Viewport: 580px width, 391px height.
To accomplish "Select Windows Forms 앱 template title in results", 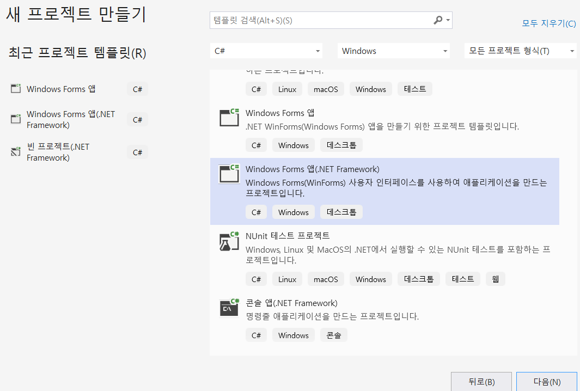I will pos(279,113).
